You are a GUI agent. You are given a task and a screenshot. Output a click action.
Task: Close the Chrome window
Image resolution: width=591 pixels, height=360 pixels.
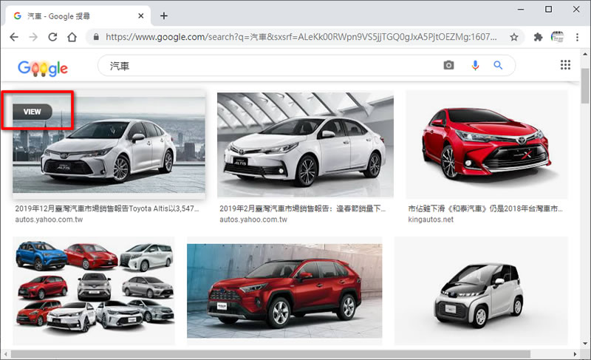pyautogui.click(x=576, y=9)
